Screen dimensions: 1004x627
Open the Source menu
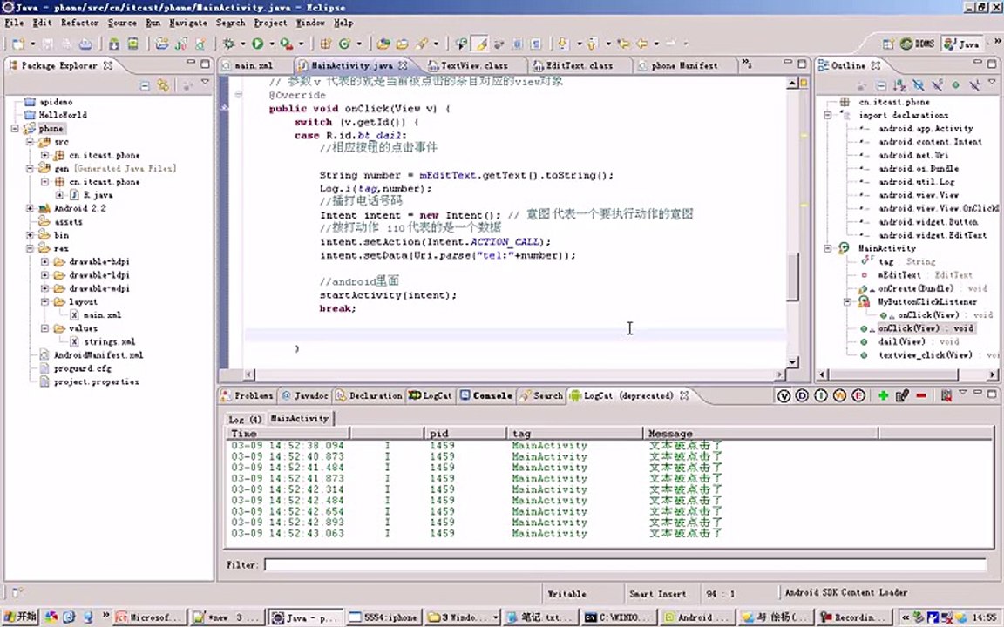pos(122,23)
